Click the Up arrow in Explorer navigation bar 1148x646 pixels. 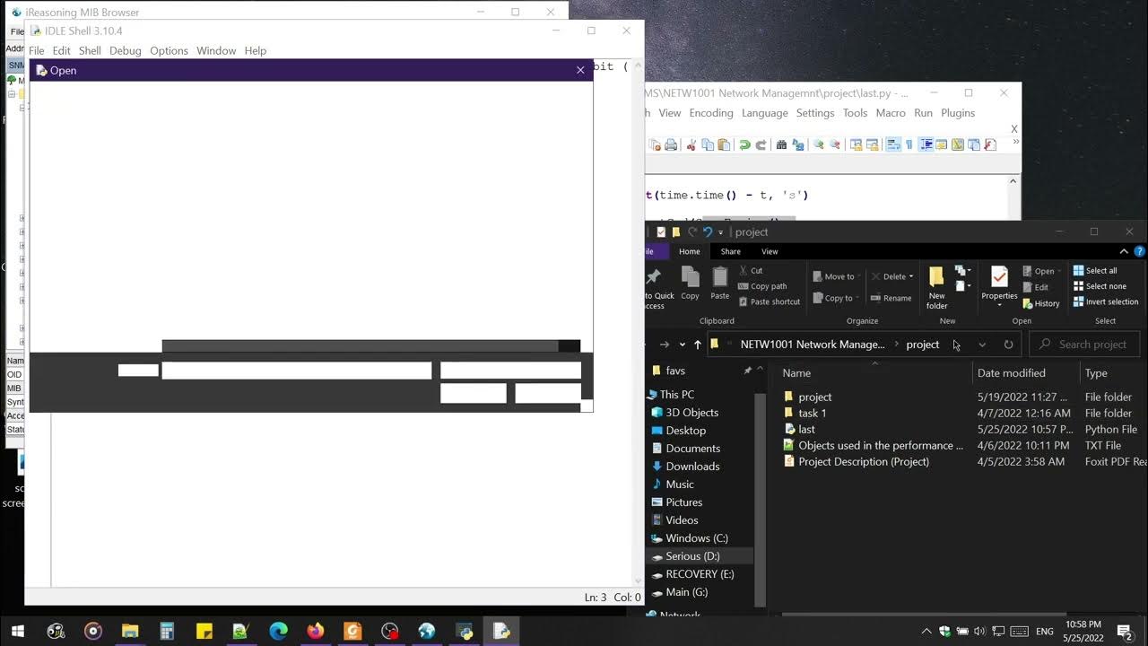(x=697, y=345)
